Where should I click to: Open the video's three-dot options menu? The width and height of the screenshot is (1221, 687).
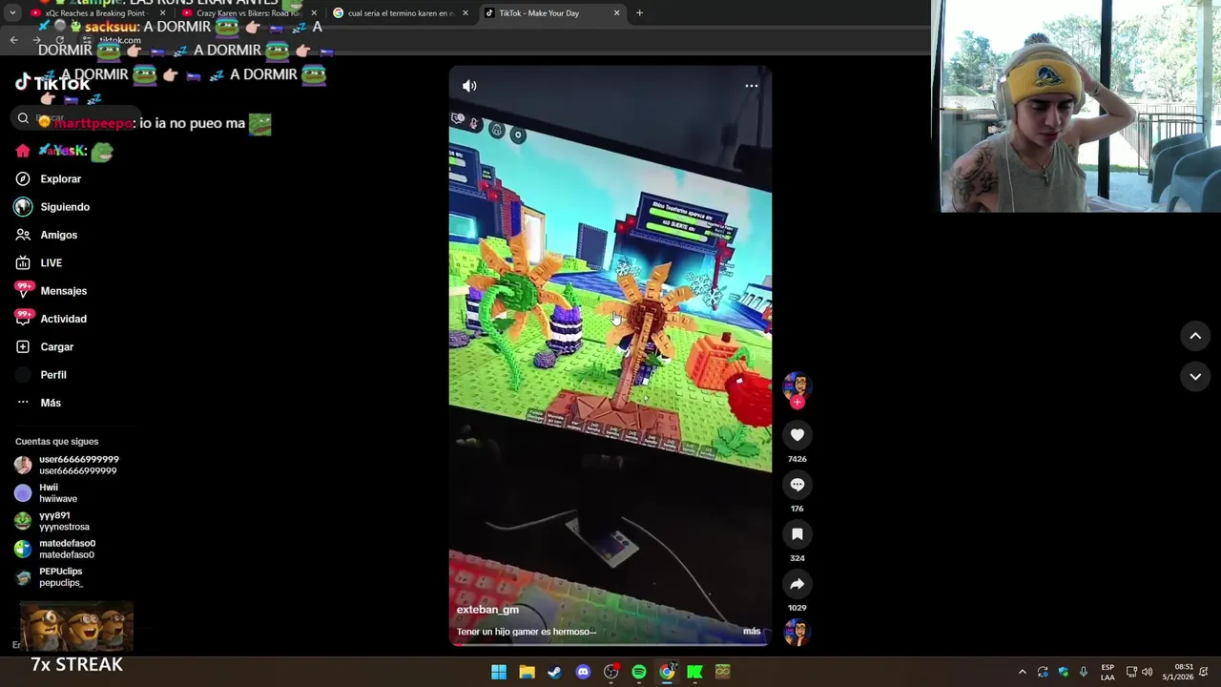click(x=752, y=86)
